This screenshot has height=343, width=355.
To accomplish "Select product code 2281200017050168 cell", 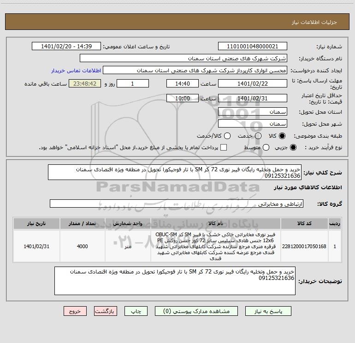I will pyautogui.click(x=304, y=246).
